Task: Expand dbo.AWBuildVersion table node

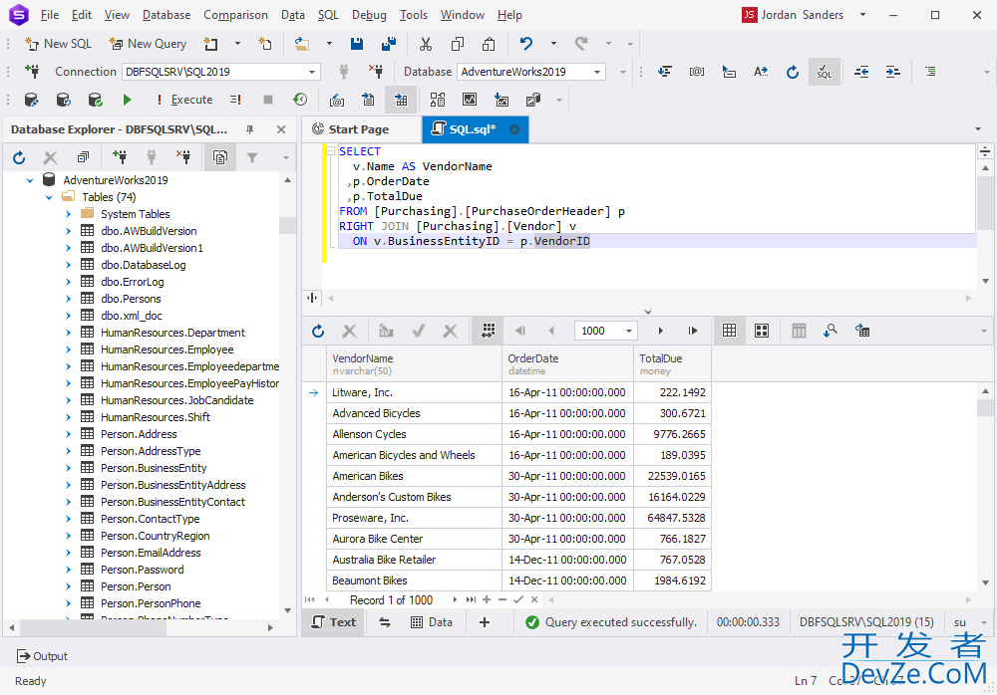Action: click(68, 231)
